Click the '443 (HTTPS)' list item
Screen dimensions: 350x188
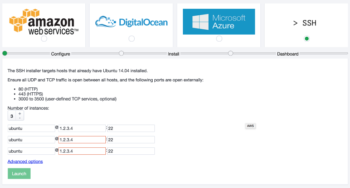[x=31, y=94]
